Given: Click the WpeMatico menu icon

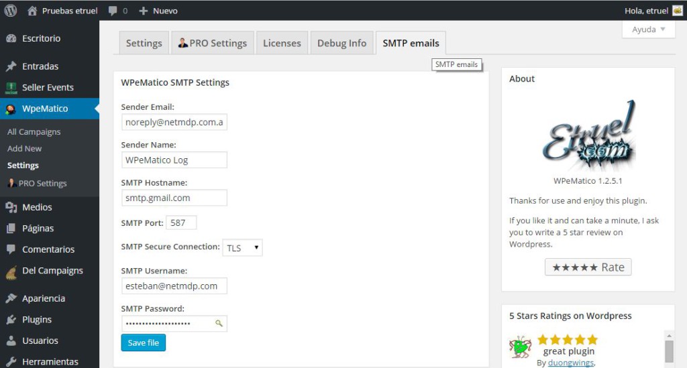Looking at the screenshot, I should 11,109.
